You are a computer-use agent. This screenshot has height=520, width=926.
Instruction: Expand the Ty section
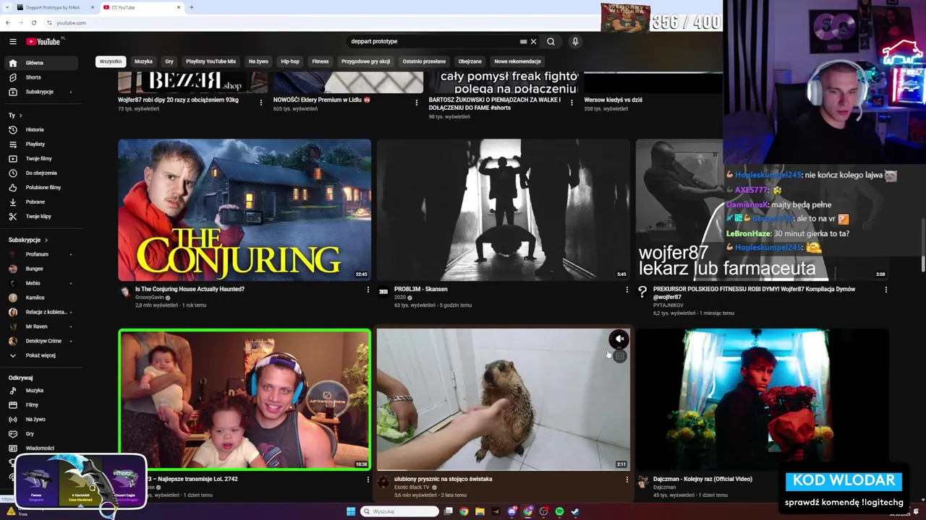[15, 116]
